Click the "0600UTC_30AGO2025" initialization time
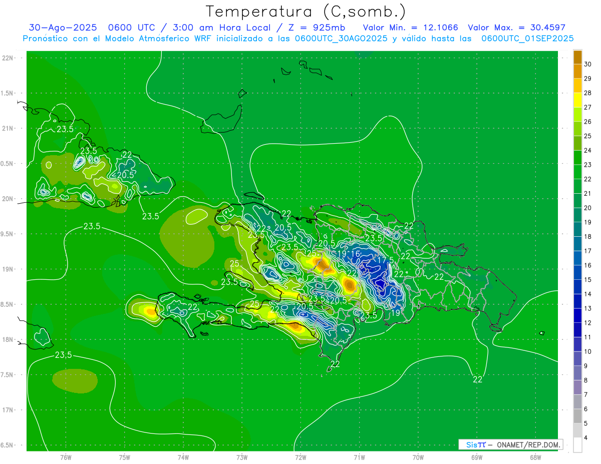This screenshot has width=601, height=464. pyautogui.click(x=341, y=39)
